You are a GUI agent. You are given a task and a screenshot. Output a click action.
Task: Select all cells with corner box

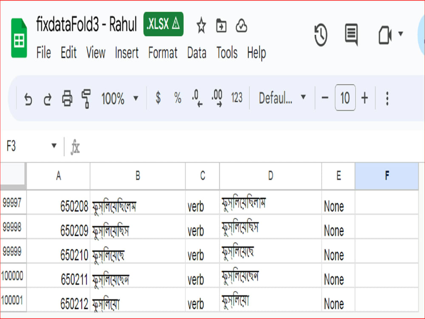(x=13, y=176)
